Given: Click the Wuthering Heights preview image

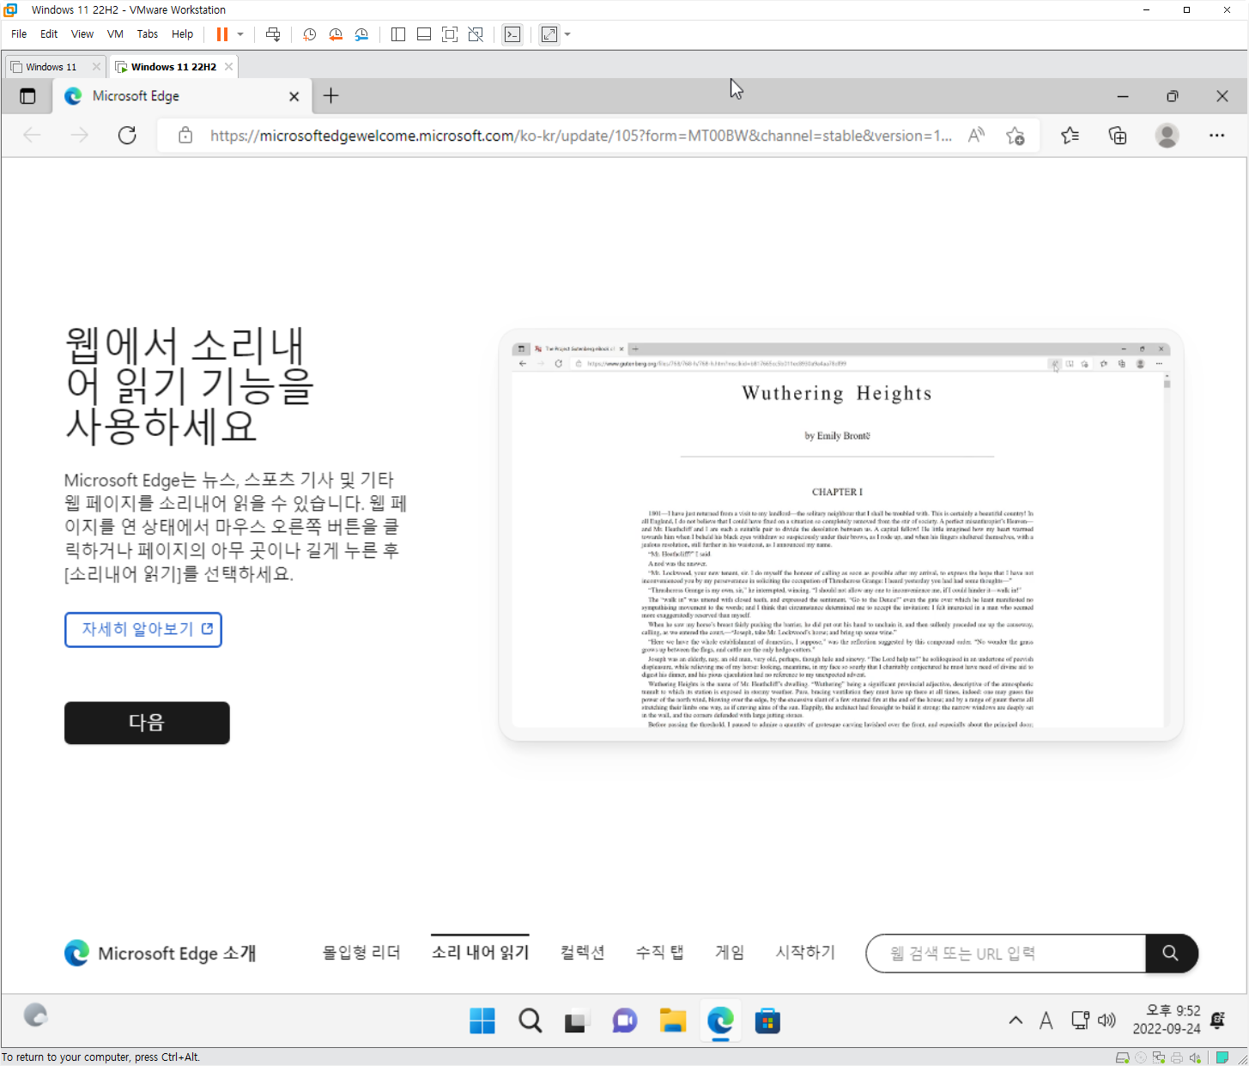Looking at the screenshot, I should point(840,535).
